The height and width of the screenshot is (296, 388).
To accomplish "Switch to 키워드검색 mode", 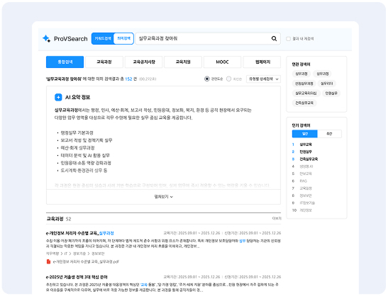I will point(103,38).
